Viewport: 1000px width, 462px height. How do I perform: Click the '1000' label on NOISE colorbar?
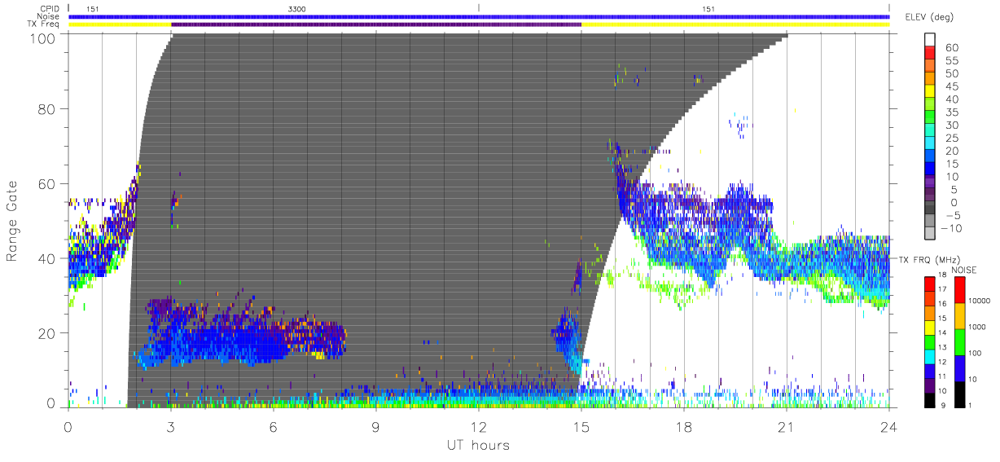click(977, 328)
